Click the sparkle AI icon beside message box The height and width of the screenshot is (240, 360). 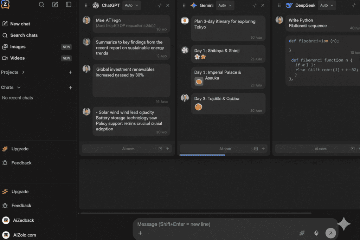tap(302, 233)
